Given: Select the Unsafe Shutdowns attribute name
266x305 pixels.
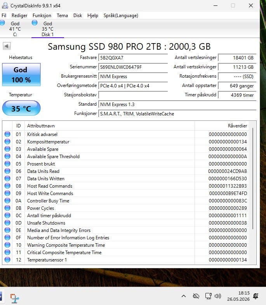Looking at the screenshot, I should [x=46, y=223].
